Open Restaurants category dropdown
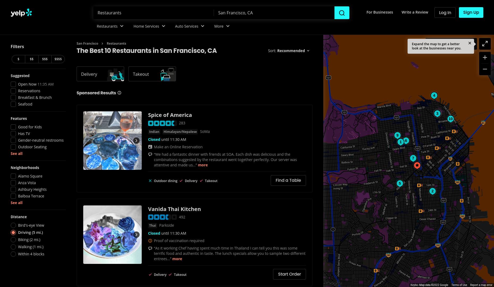 pos(110,26)
